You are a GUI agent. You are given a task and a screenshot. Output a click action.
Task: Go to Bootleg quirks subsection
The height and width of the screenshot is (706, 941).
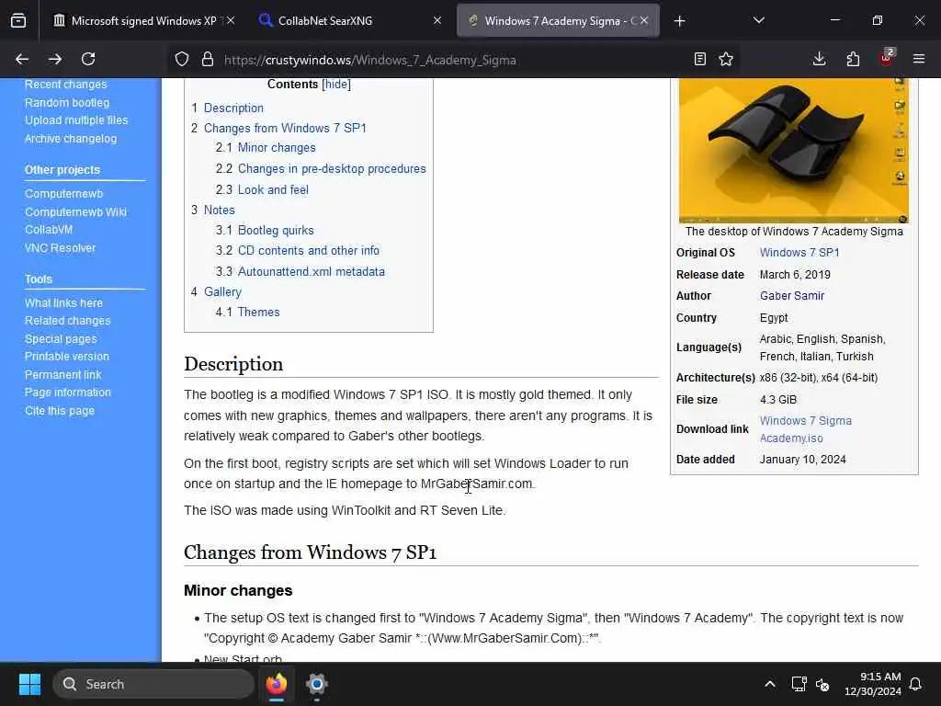tap(276, 231)
